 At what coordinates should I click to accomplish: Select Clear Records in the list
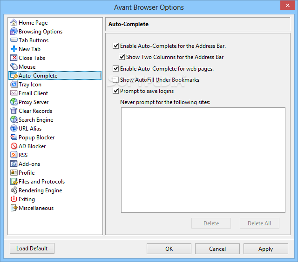click(35, 111)
